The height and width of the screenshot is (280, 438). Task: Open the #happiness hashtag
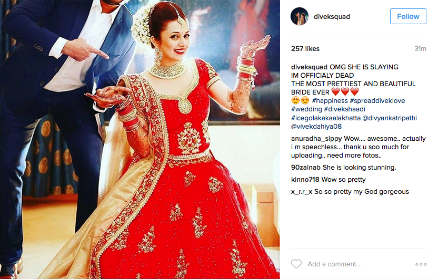click(x=330, y=101)
